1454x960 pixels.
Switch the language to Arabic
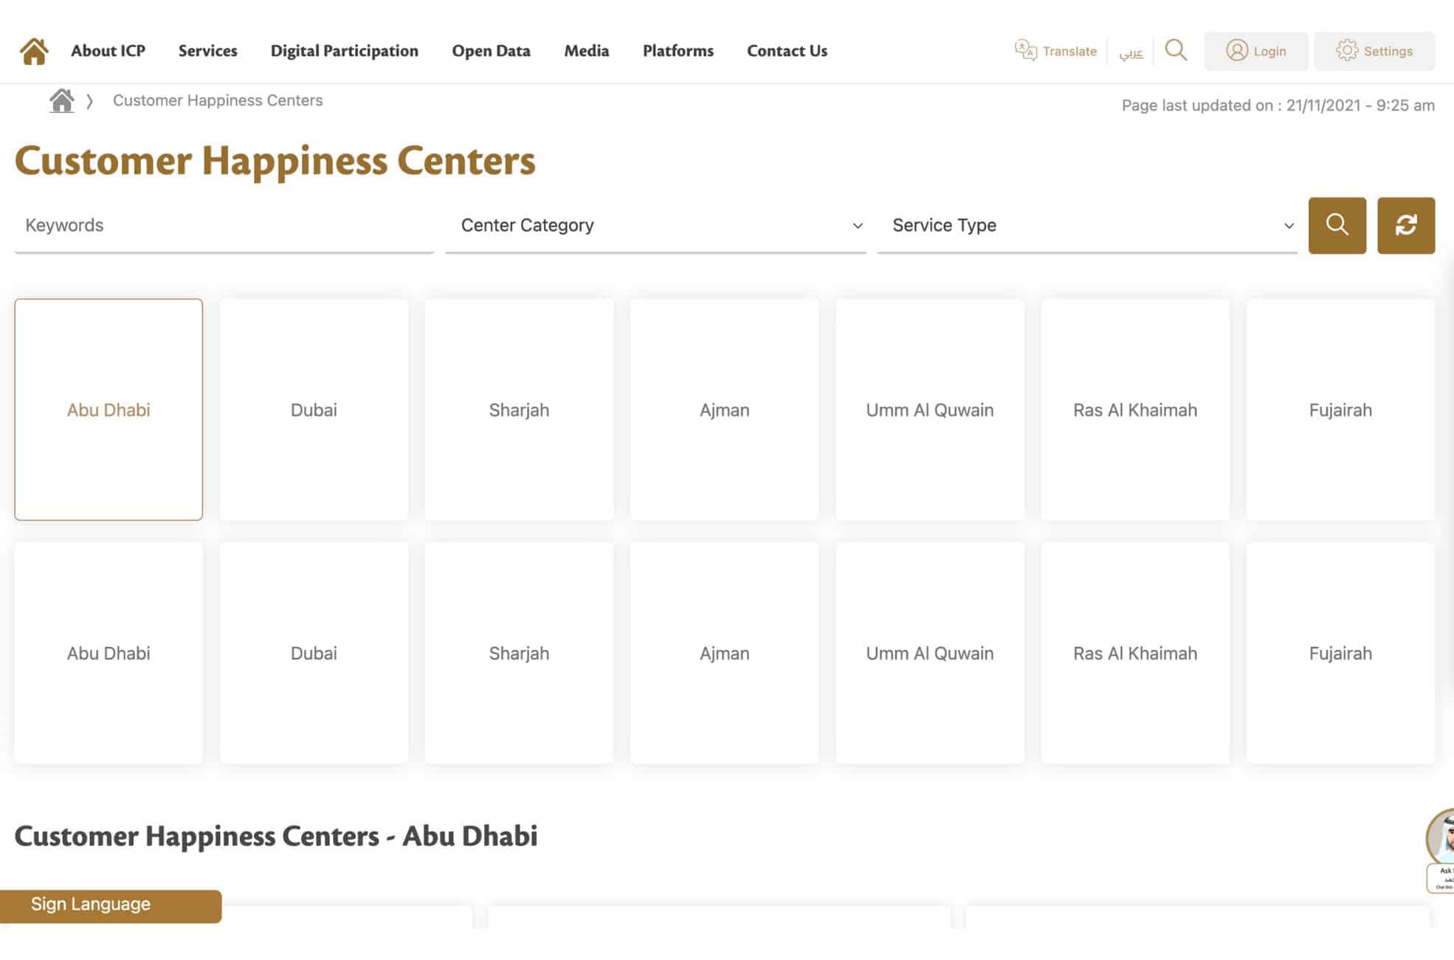[x=1131, y=52]
